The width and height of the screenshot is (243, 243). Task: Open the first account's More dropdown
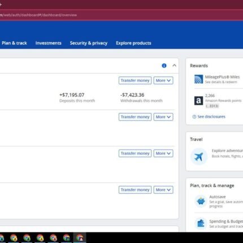(163, 80)
